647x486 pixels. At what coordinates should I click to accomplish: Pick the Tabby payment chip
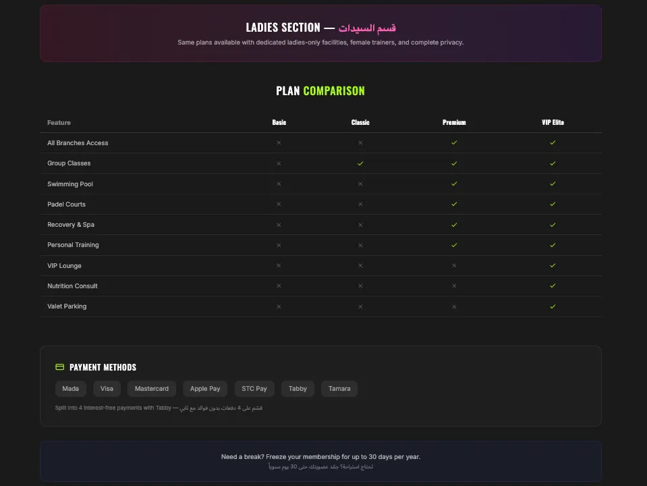tap(298, 389)
